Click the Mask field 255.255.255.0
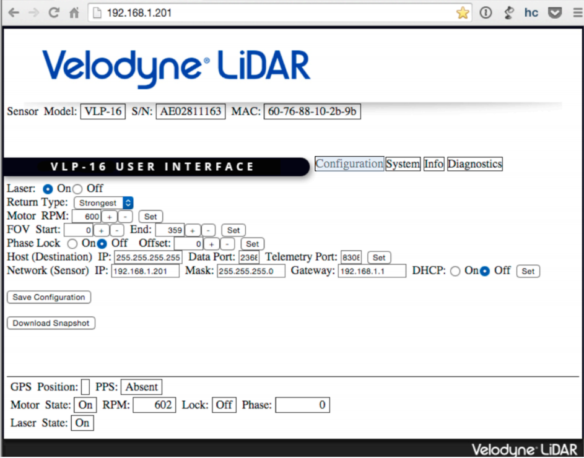The height and width of the screenshot is (458, 584). coord(251,271)
